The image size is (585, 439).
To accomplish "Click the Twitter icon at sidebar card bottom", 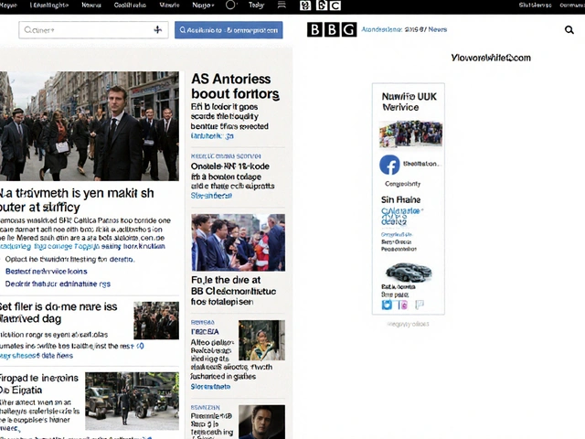I will tap(387, 305).
